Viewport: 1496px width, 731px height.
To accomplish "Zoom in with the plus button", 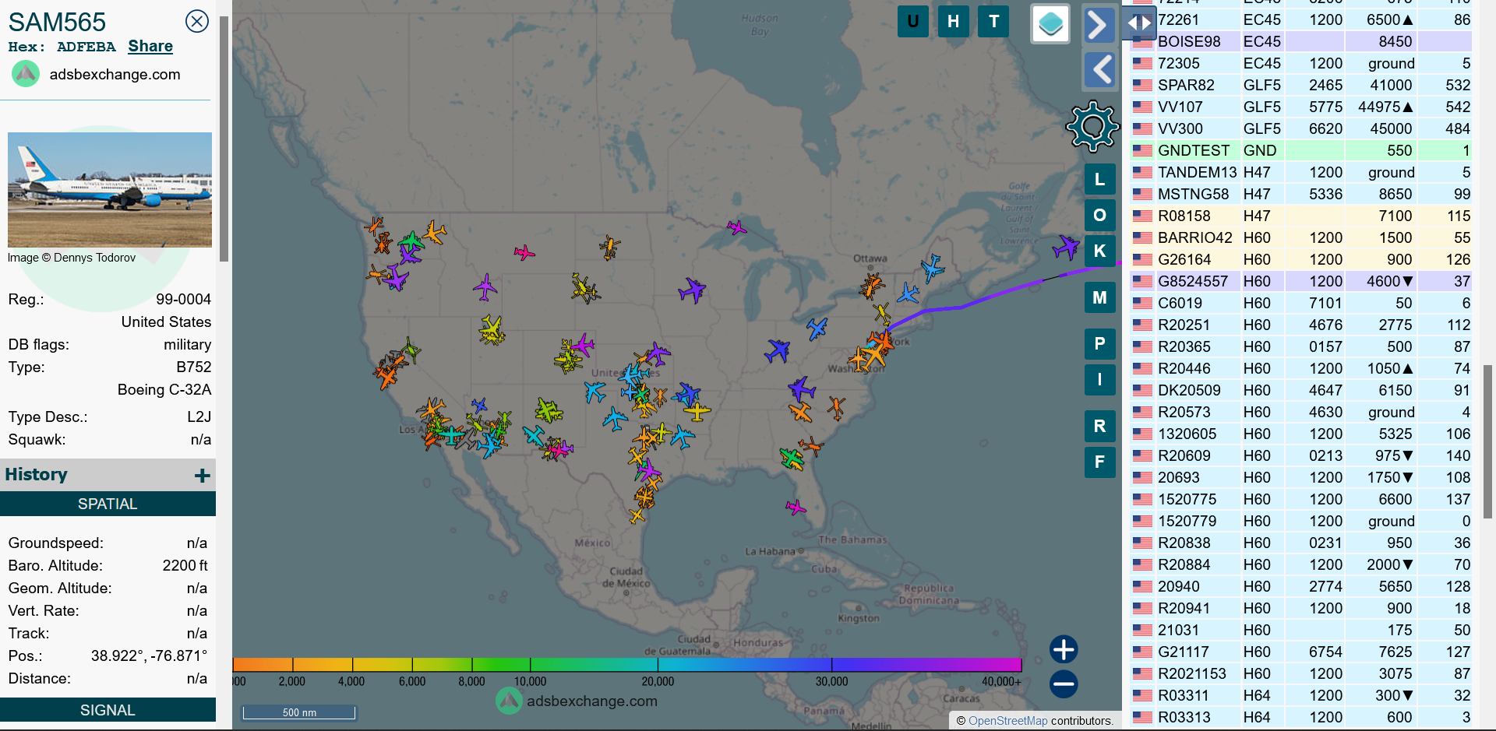I will (1064, 649).
